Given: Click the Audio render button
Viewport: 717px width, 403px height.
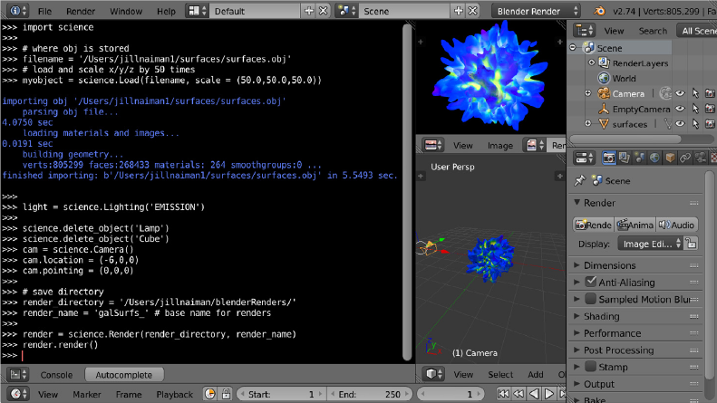Looking at the screenshot, I should coord(677,225).
